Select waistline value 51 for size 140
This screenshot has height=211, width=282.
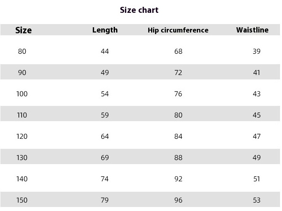[x=257, y=179]
